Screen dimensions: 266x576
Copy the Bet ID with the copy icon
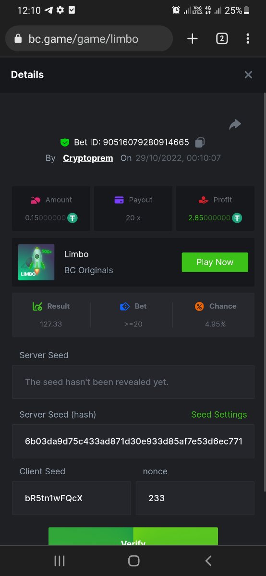tap(200, 143)
